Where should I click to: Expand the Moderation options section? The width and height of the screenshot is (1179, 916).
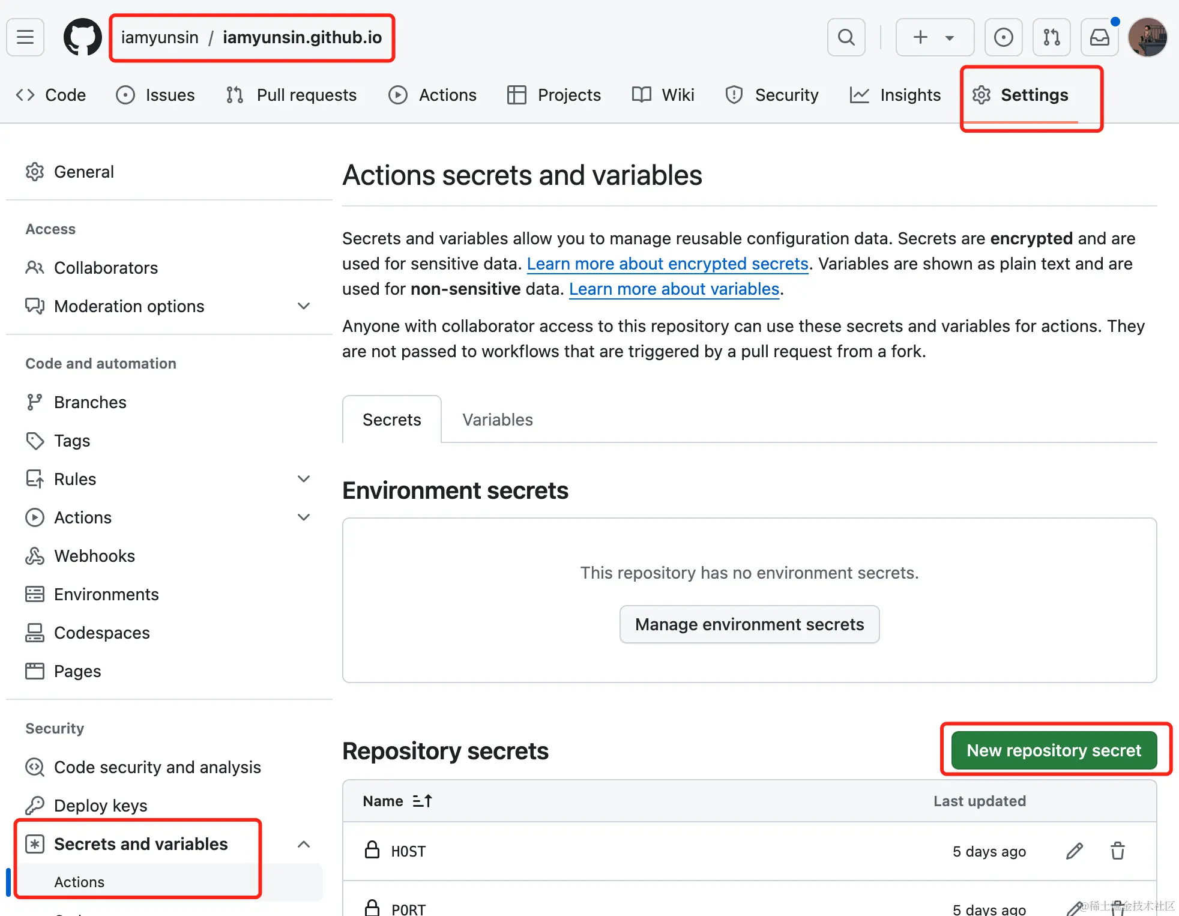[x=304, y=306]
